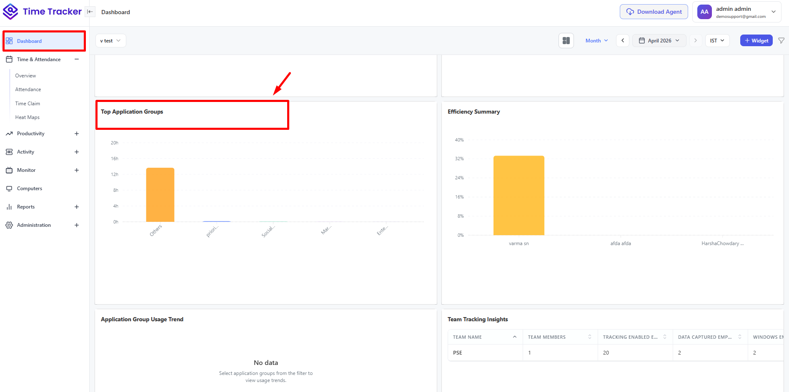Expand the Monitor section plus icon
The height and width of the screenshot is (392, 789).
[77, 170]
